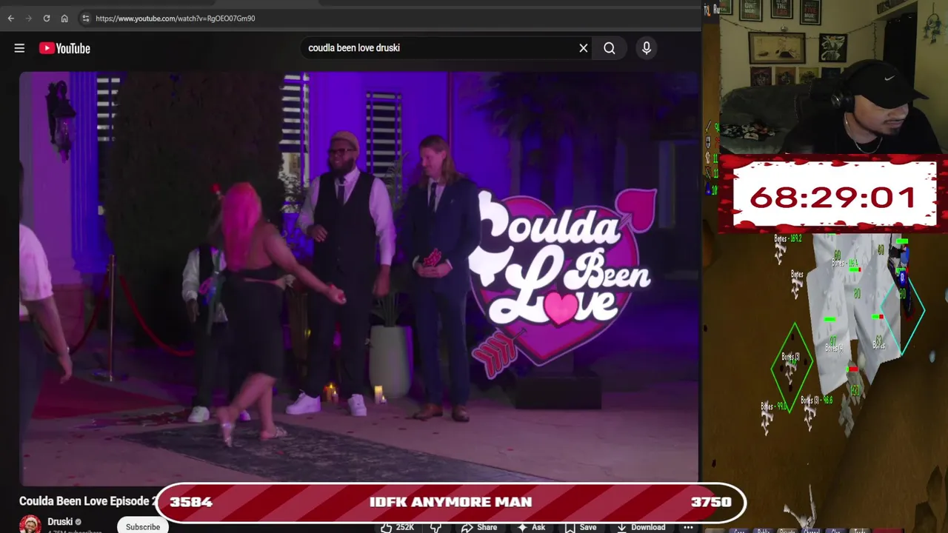Open more actions three-dot menu

click(x=688, y=527)
